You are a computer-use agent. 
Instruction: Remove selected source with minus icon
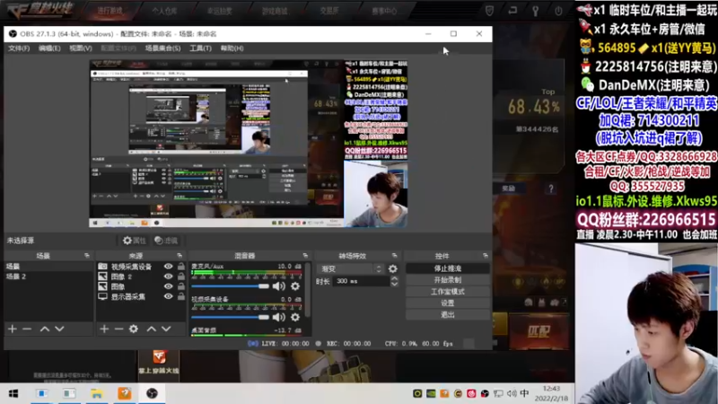(x=119, y=329)
